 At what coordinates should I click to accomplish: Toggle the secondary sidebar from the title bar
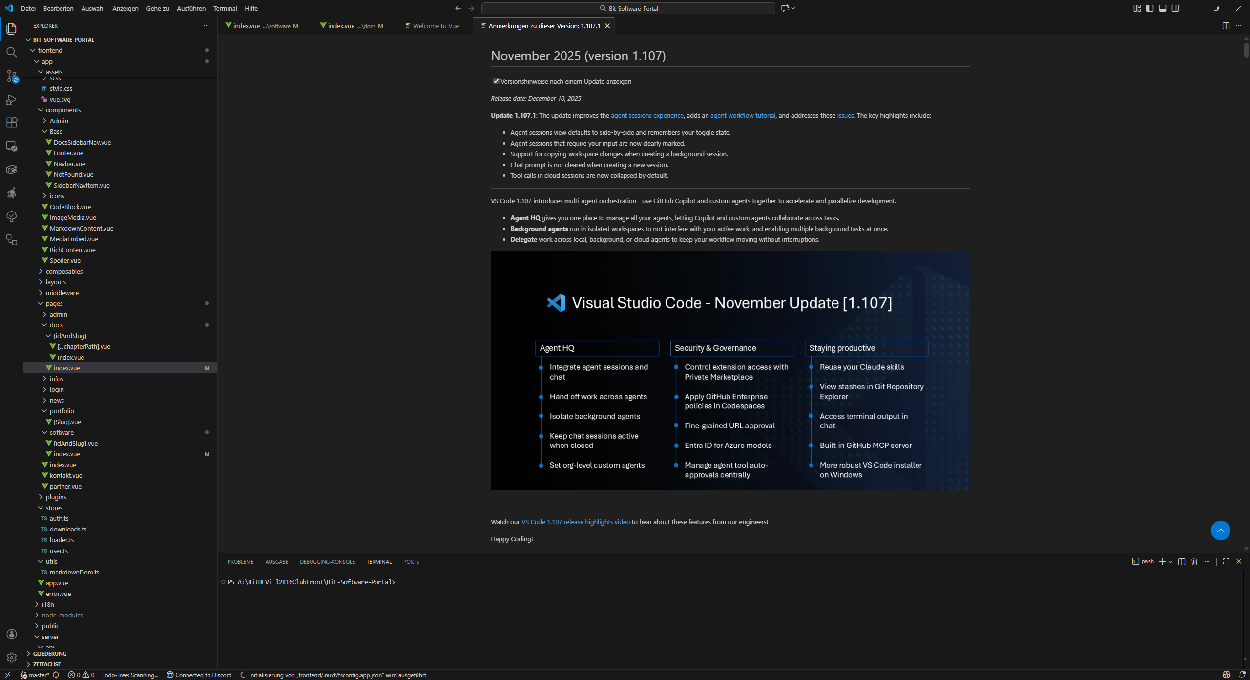pos(1175,8)
